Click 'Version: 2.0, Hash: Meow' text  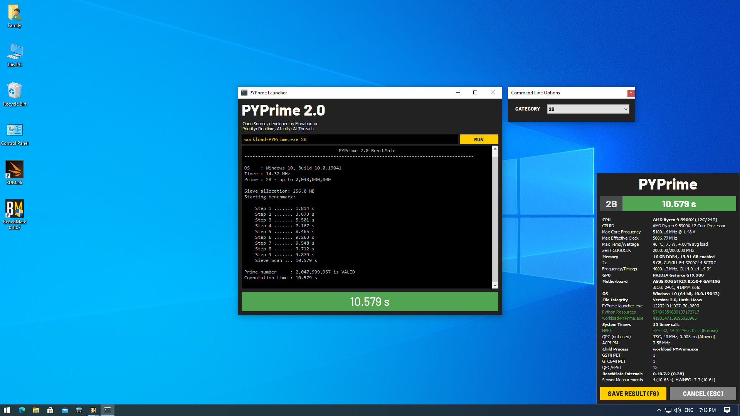677,300
